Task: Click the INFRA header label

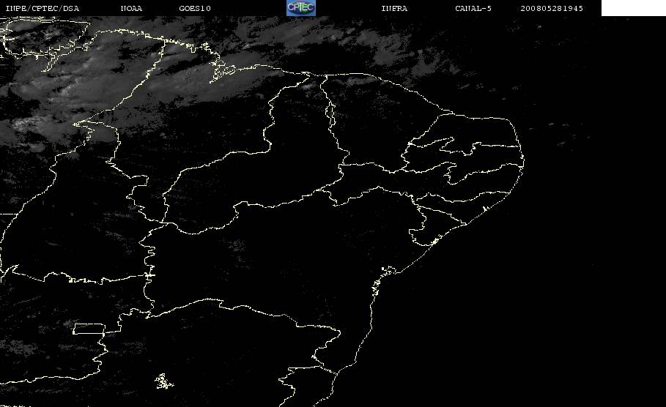Action: pyautogui.click(x=394, y=9)
